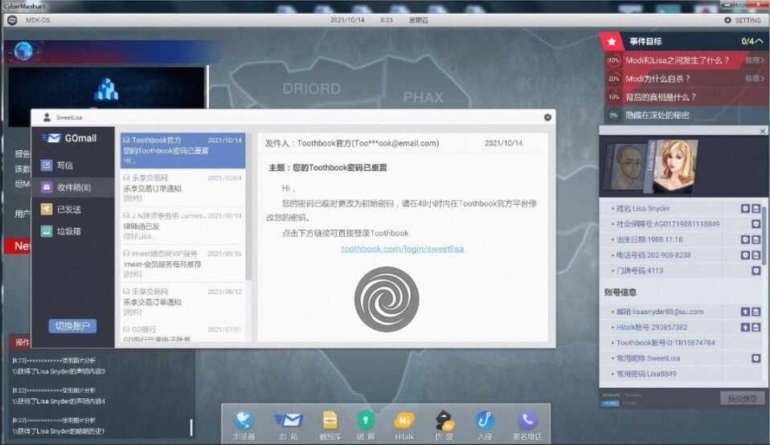Viewport: 770px width, 445px height.
Task: Collapse the 事件目标 objectives panel chevron
Action: click(x=759, y=41)
